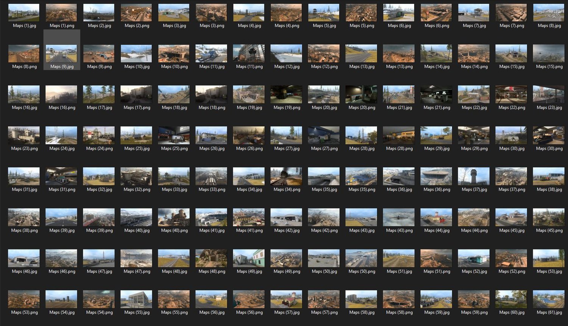Select the Maps (1).jpg thumbnail

(24, 12)
